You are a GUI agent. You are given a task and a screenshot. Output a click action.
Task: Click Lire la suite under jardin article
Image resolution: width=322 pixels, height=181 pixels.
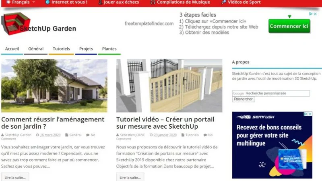[x=15, y=177]
